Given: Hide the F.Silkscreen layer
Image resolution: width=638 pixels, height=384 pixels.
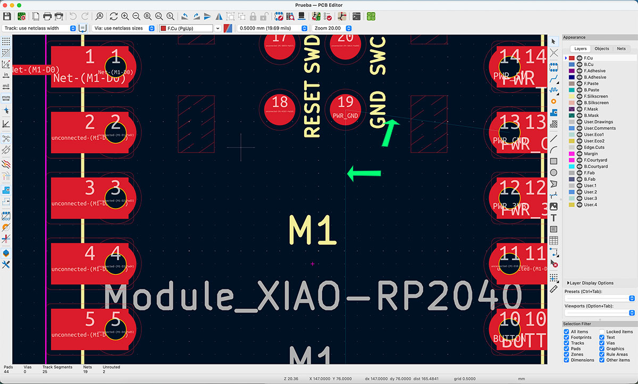Looking at the screenshot, I should (x=579, y=96).
